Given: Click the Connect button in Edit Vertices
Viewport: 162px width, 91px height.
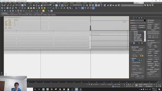Looking at the screenshot, I should 153,30.
